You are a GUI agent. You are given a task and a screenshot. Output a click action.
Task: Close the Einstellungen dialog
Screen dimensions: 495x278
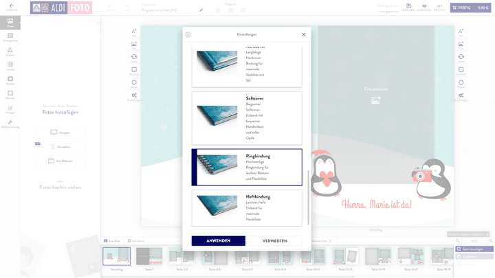pyautogui.click(x=303, y=34)
